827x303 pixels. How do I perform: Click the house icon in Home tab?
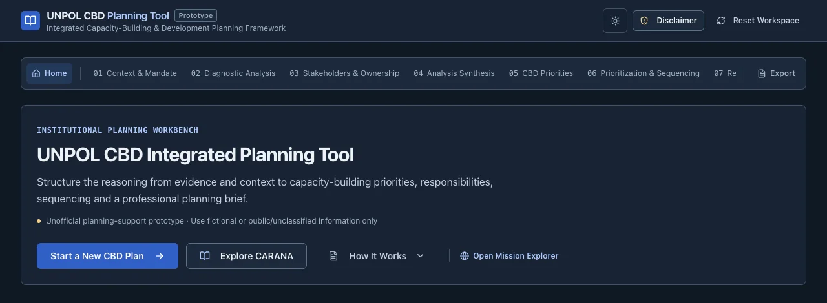coord(36,73)
